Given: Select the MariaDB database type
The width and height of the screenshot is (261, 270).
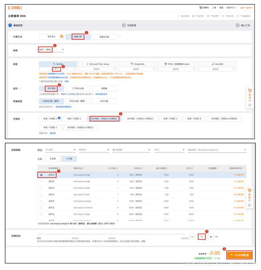Looking at the screenshot, I should (x=217, y=64).
